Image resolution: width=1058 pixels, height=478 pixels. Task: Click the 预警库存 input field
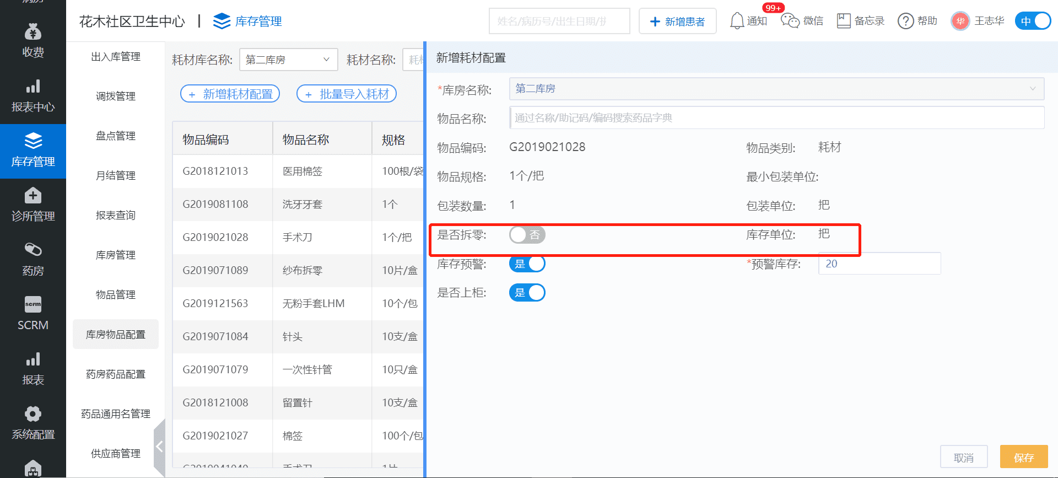point(879,264)
